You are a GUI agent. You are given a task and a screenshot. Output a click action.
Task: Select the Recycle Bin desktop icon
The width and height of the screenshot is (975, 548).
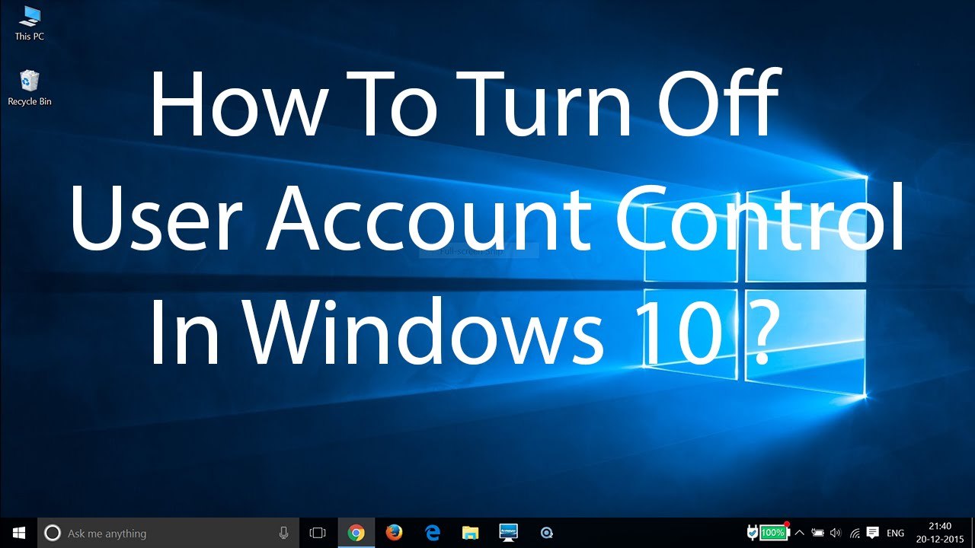pos(29,88)
